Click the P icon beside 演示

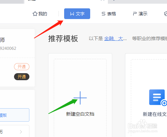tap(135, 14)
